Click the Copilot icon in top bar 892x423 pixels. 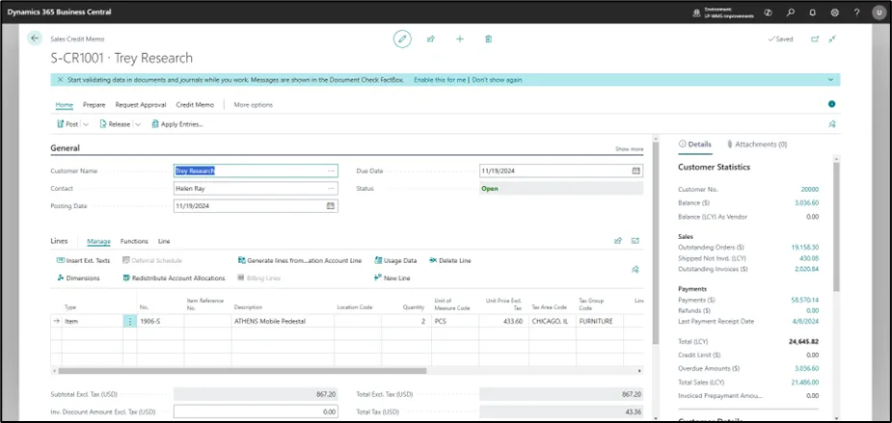point(768,12)
